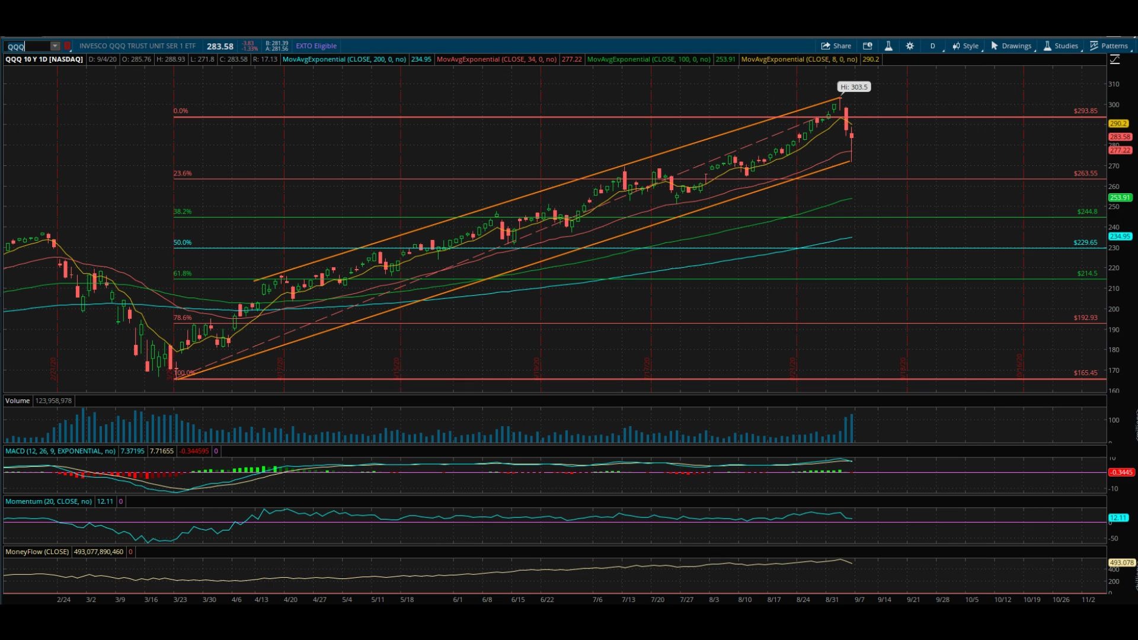
Task: Select the 23.6% Fibonacci level label
Action: [x=183, y=174]
